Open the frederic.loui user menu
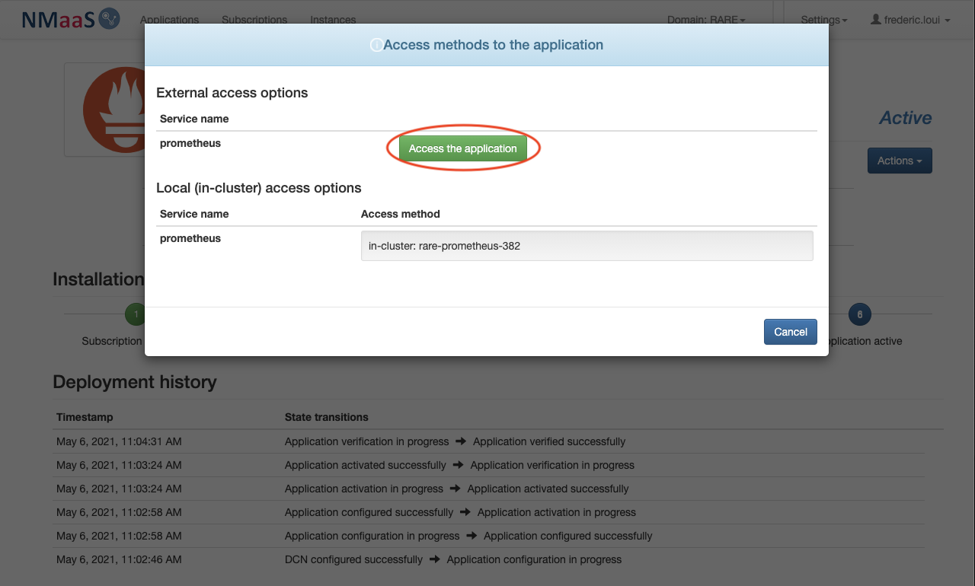Screen dimensions: 975x586 coord(910,20)
